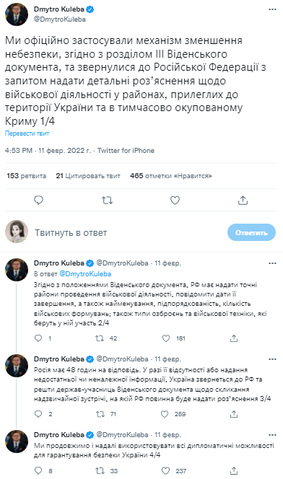Reply to the 4/4 tweet via the comment icon
The height and width of the screenshot is (479, 283).
pos(38,470)
